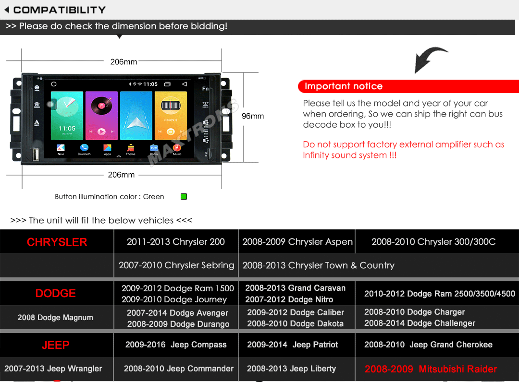Image resolution: width=519 pixels, height=382 pixels.
Task: Expand the app drawer chevron on the stereo
Action: pyautogui.click(x=119, y=156)
